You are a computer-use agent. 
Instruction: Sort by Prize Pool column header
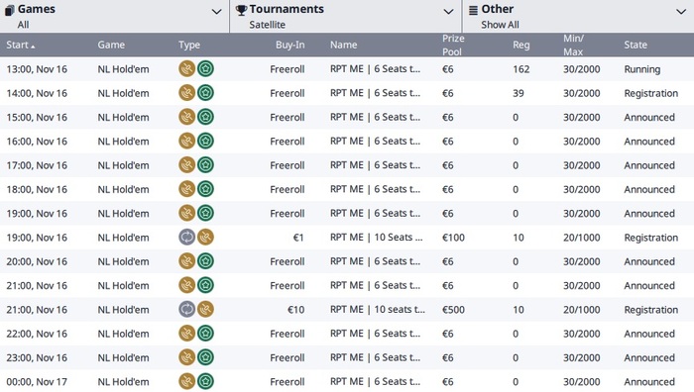click(453, 45)
